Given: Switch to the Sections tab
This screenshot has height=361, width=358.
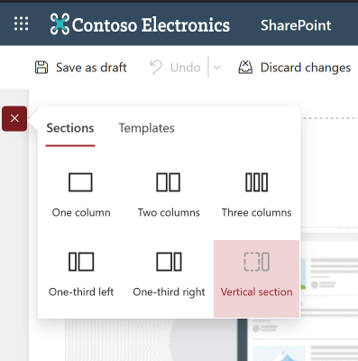Looking at the screenshot, I should click(70, 128).
